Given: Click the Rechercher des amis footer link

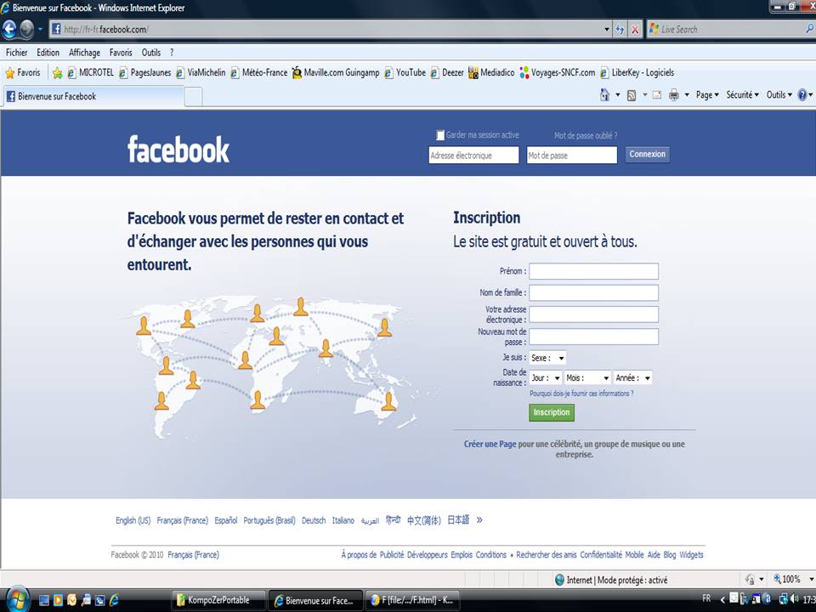Looking at the screenshot, I should coord(547,555).
